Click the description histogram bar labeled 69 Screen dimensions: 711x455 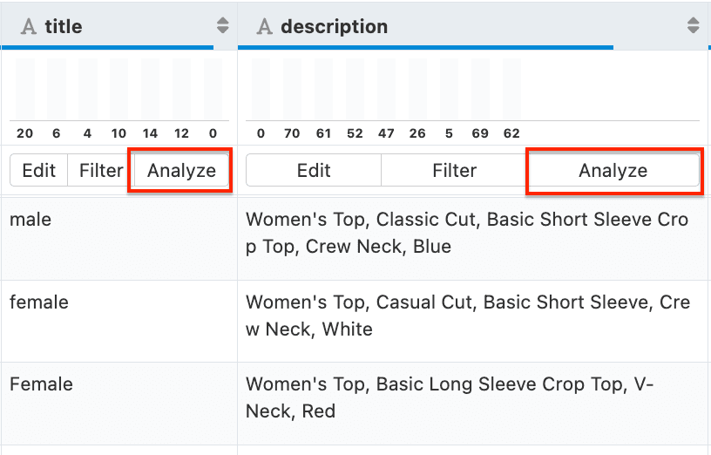coord(480,90)
